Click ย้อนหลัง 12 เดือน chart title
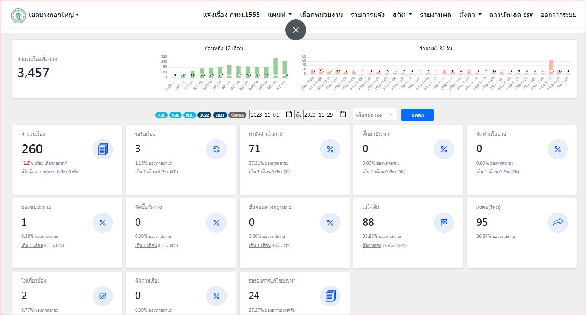Image resolution: width=586 pixels, height=315 pixels. pos(224,49)
